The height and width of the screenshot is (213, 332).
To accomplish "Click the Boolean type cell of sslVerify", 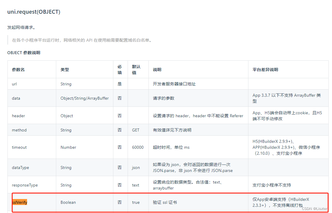I will pos(68,202).
